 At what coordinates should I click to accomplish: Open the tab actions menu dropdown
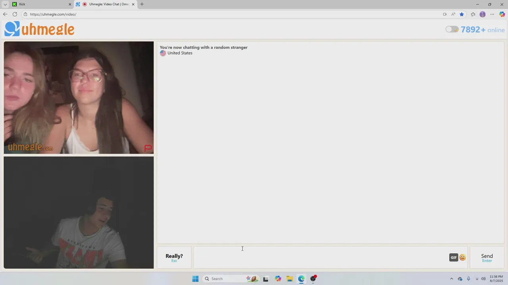tap(5, 4)
